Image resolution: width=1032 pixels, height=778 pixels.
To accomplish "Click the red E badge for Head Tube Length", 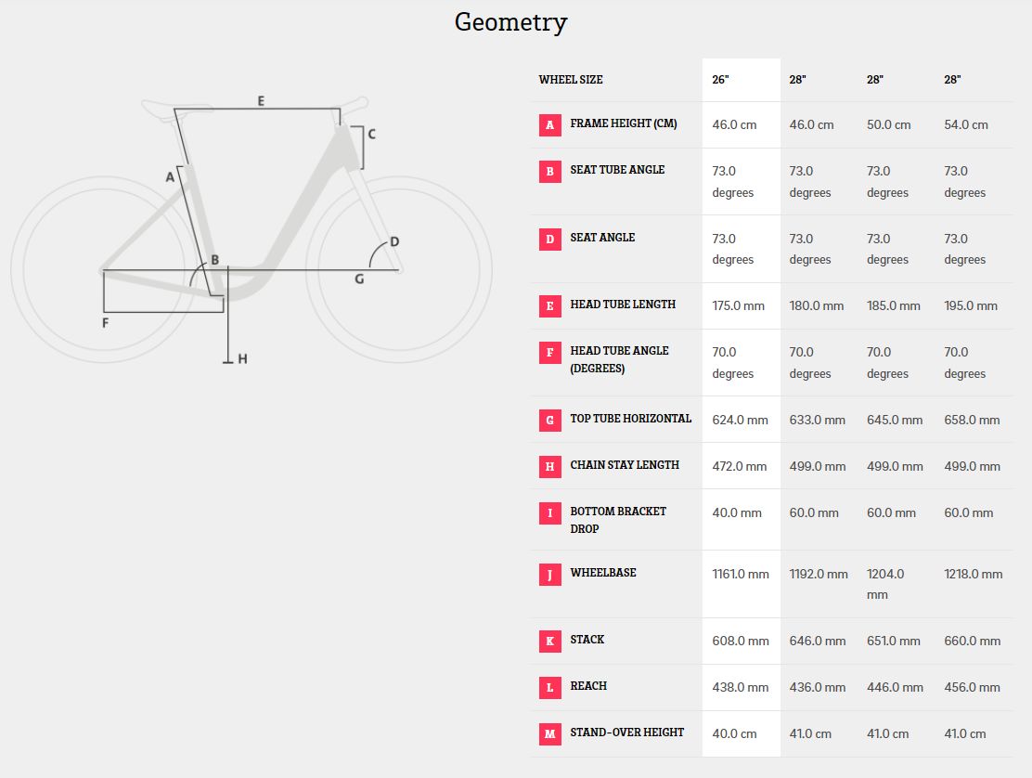I will point(549,305).
